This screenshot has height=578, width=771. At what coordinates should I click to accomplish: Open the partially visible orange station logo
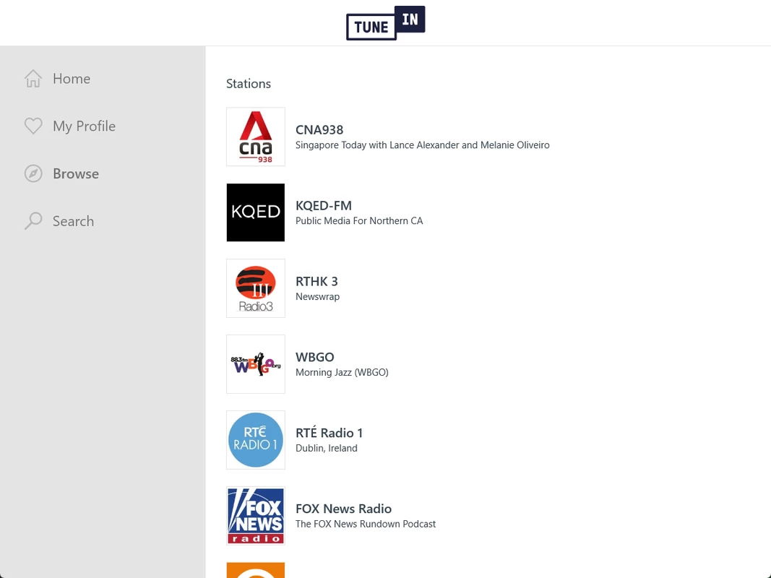pos(256,570)
